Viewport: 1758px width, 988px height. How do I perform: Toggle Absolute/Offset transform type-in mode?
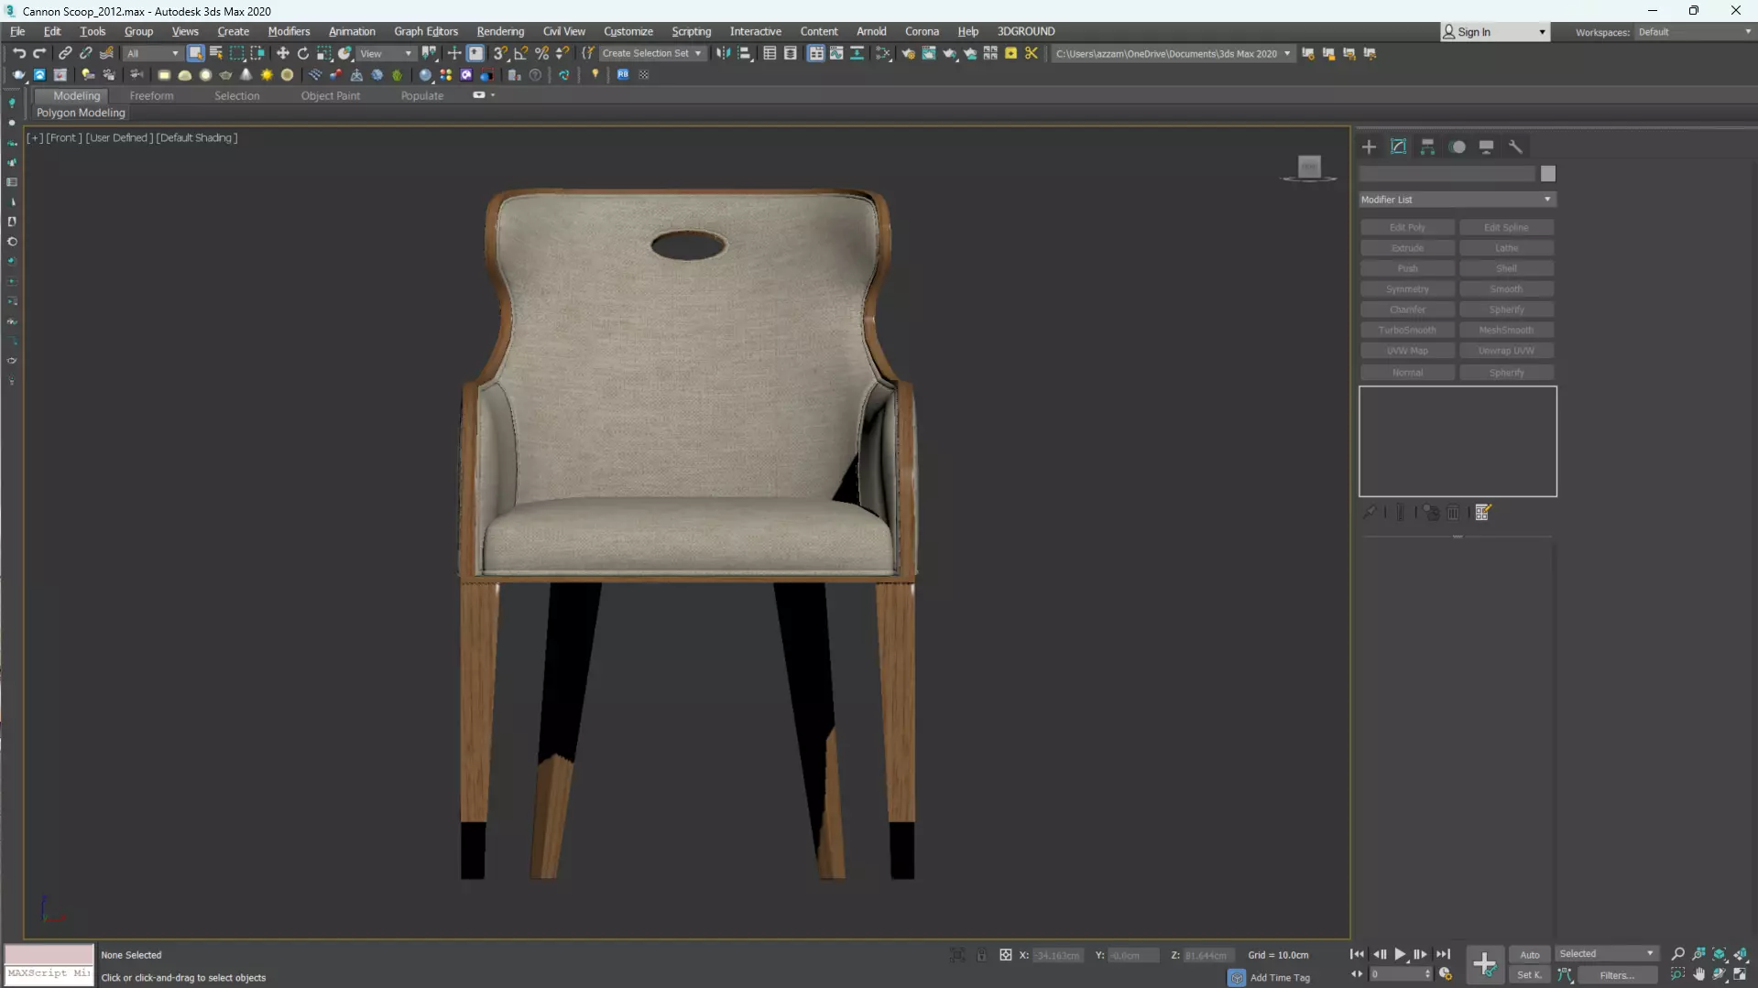coord(1005,955)
